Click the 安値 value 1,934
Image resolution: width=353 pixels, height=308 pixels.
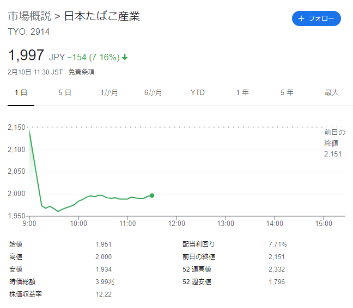(x=104, y=269)
